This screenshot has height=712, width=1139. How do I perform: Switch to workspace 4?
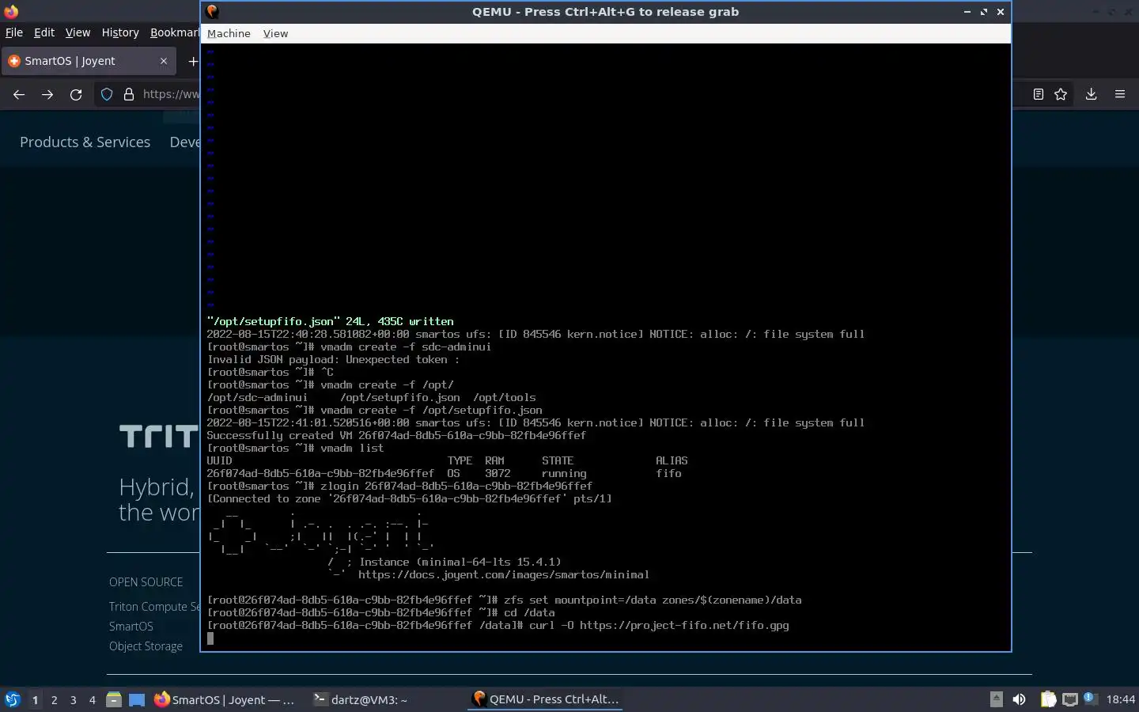tap(93, 699)
